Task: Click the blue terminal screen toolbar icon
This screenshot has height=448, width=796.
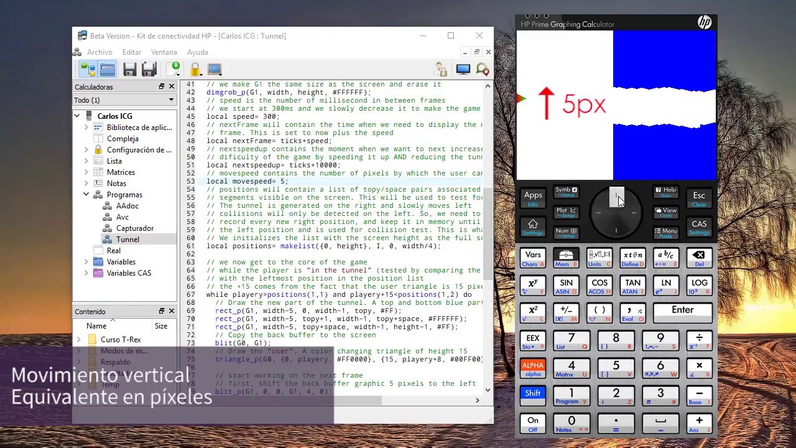Action: click(215, 69)
